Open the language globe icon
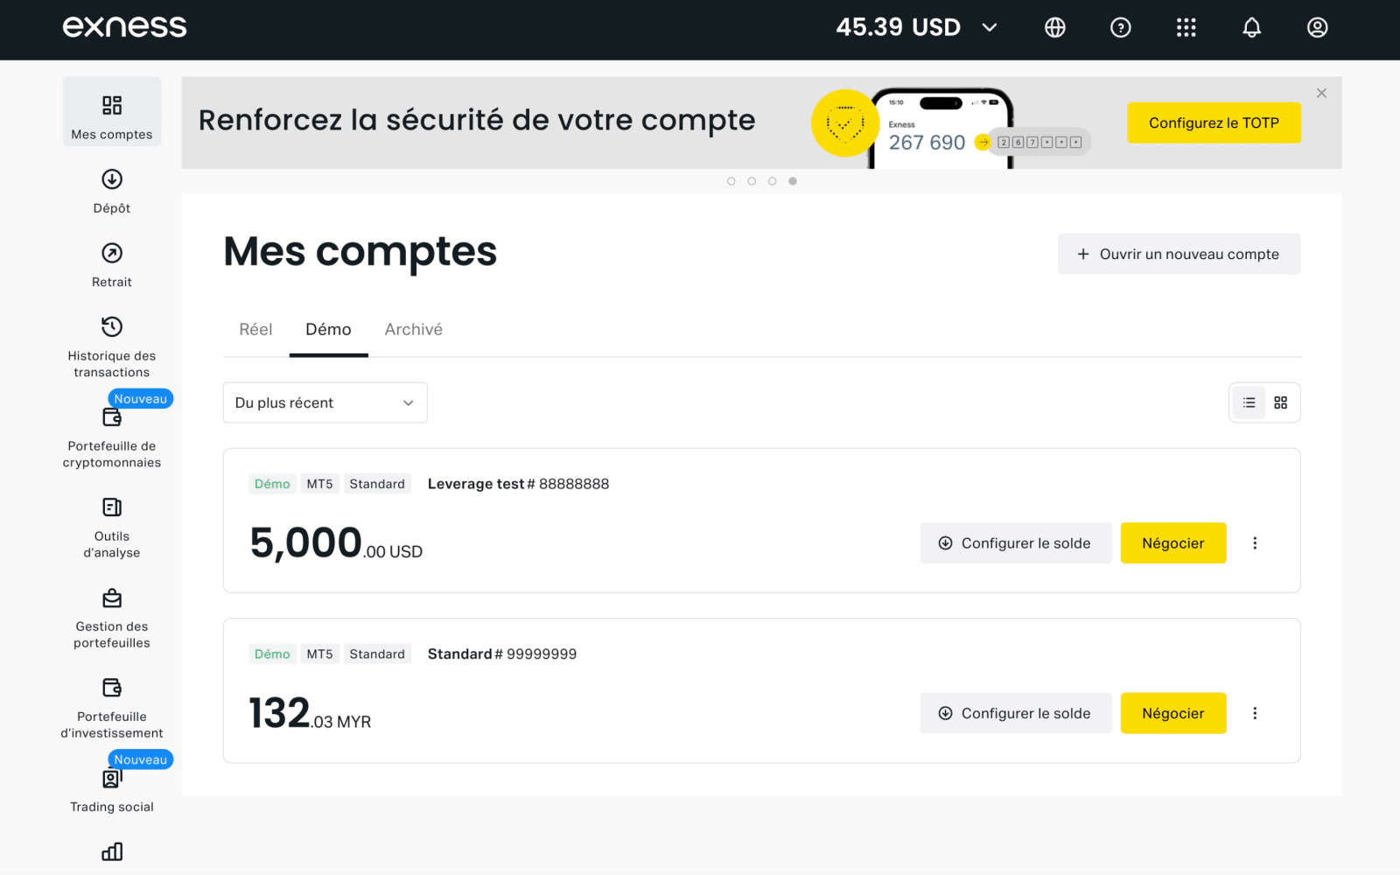This screenshot has width=1400, height=875. tap(1055, 28)
